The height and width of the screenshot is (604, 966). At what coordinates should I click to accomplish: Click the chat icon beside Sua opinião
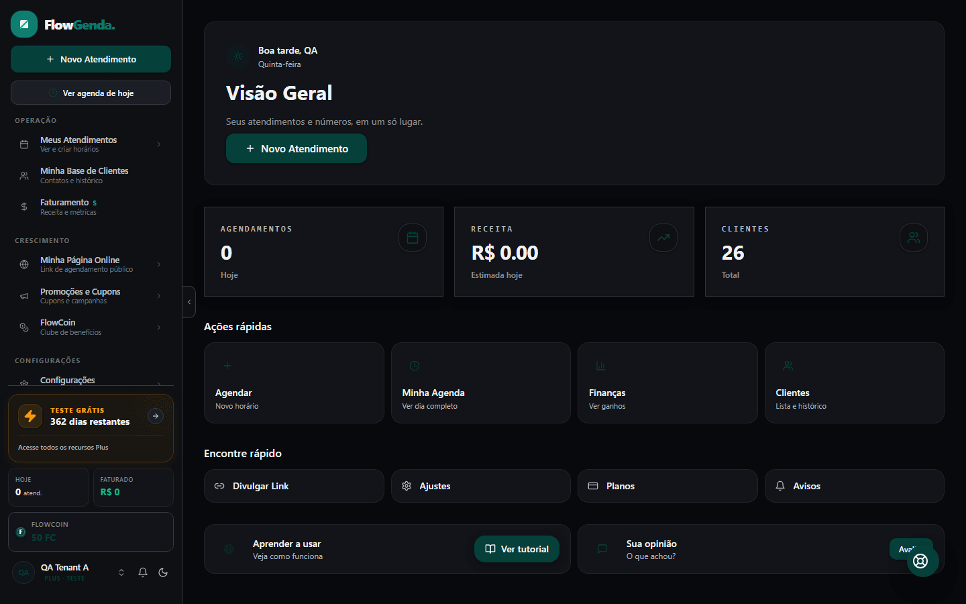602,549
